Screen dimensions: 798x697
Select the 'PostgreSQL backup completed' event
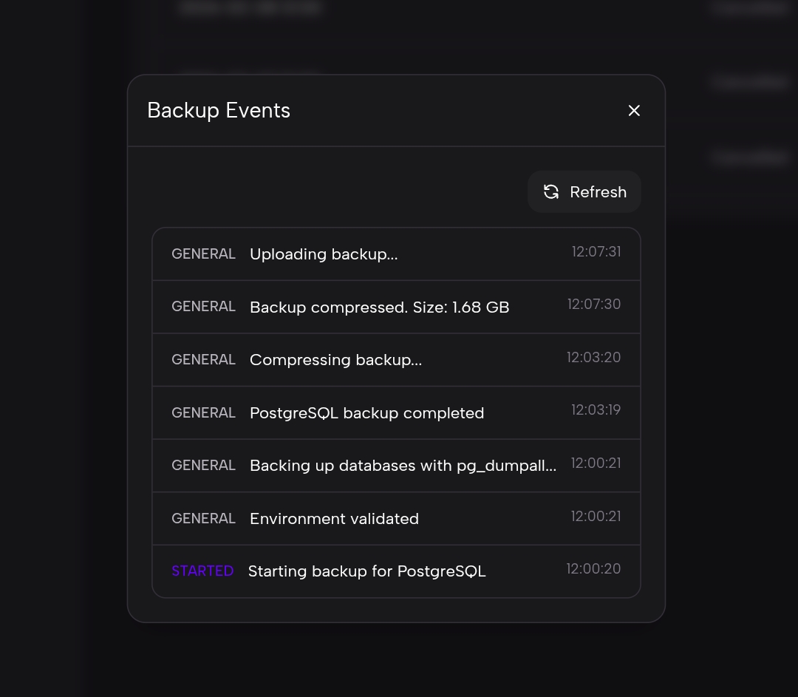366,413
